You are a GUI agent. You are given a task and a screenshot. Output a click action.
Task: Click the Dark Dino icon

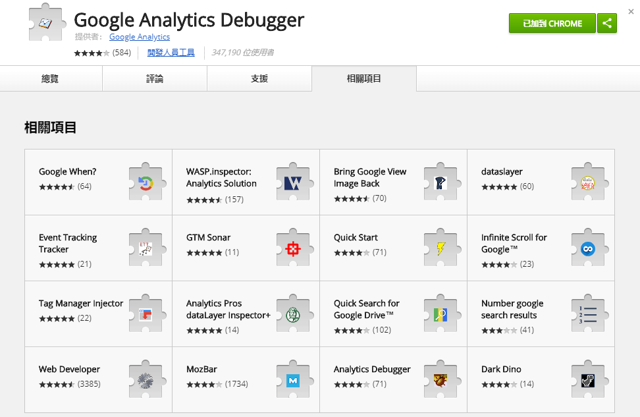(589, 380)
